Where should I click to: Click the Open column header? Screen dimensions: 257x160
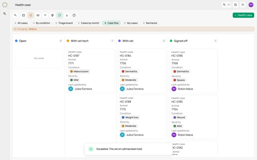point(22,41)
